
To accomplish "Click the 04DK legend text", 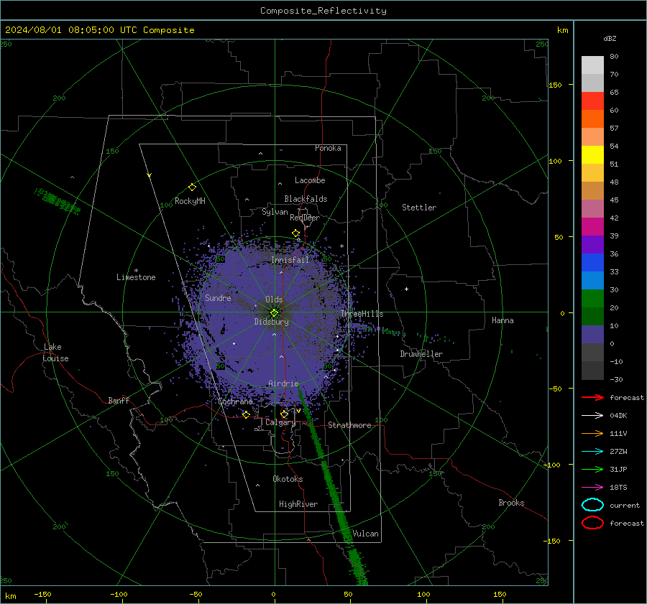I will tap(618, 416).
